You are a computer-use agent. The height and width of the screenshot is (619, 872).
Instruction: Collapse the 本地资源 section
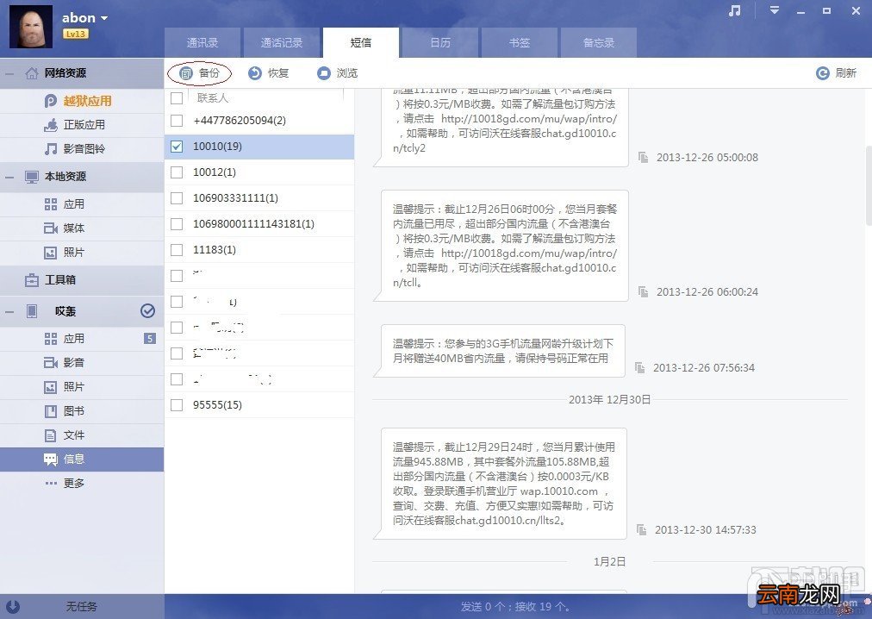click(x=9, y=177)
